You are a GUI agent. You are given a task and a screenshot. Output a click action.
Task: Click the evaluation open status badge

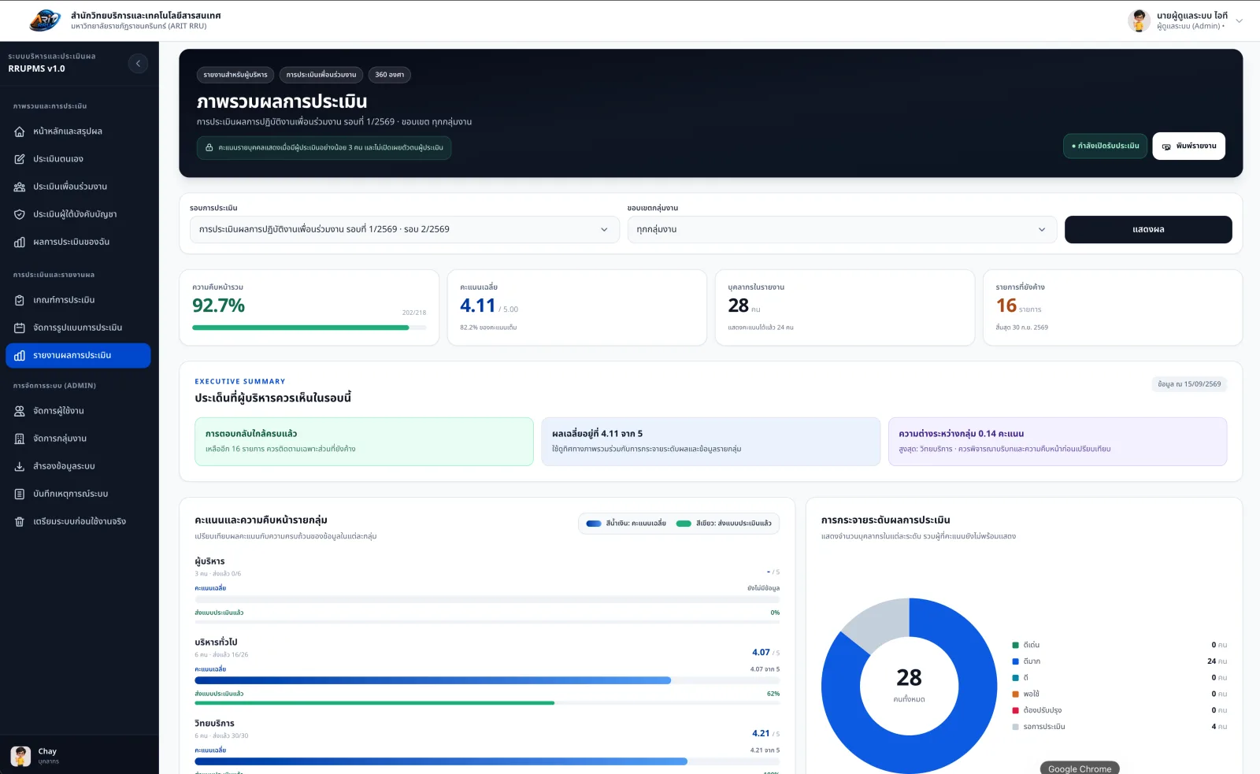pos(1106,146)
